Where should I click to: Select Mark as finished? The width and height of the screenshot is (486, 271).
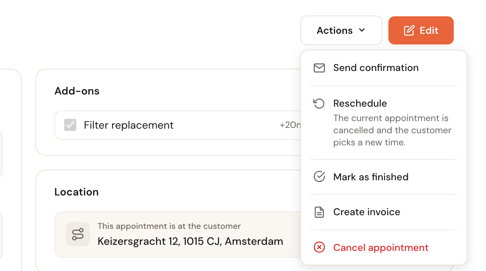pyautogui.click(x=384, y=177)
